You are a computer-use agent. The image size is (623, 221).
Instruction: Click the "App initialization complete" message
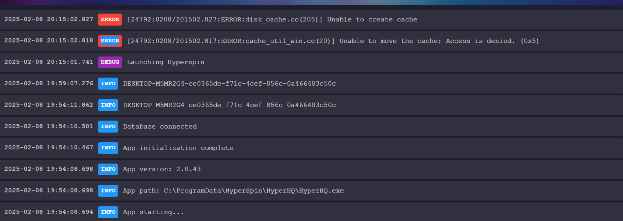pos(178,148)
